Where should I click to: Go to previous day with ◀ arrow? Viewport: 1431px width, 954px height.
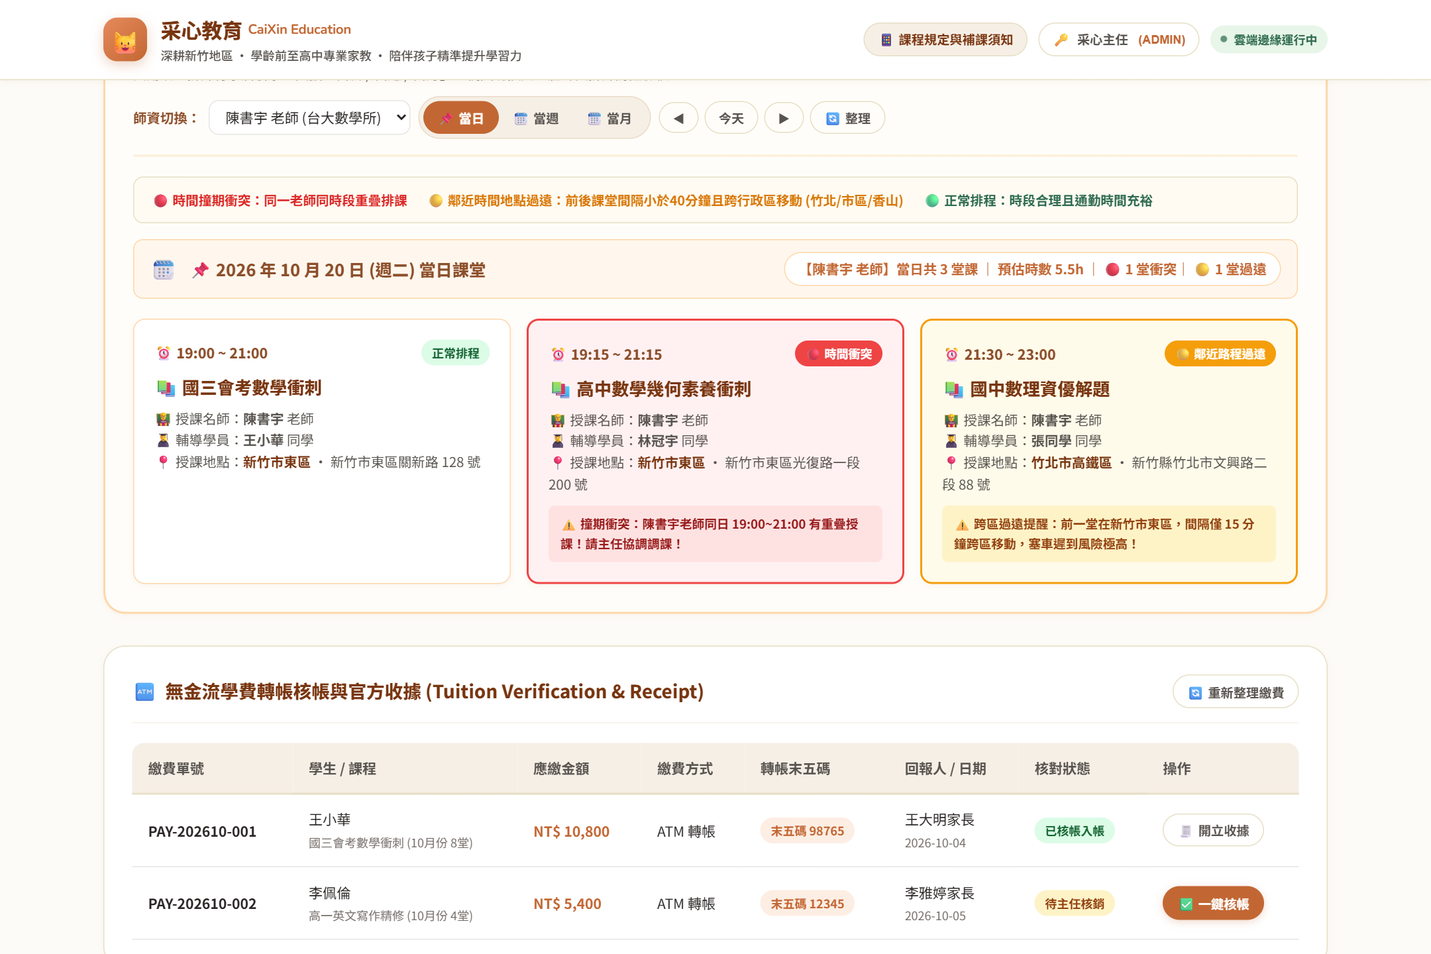point(678,118)
